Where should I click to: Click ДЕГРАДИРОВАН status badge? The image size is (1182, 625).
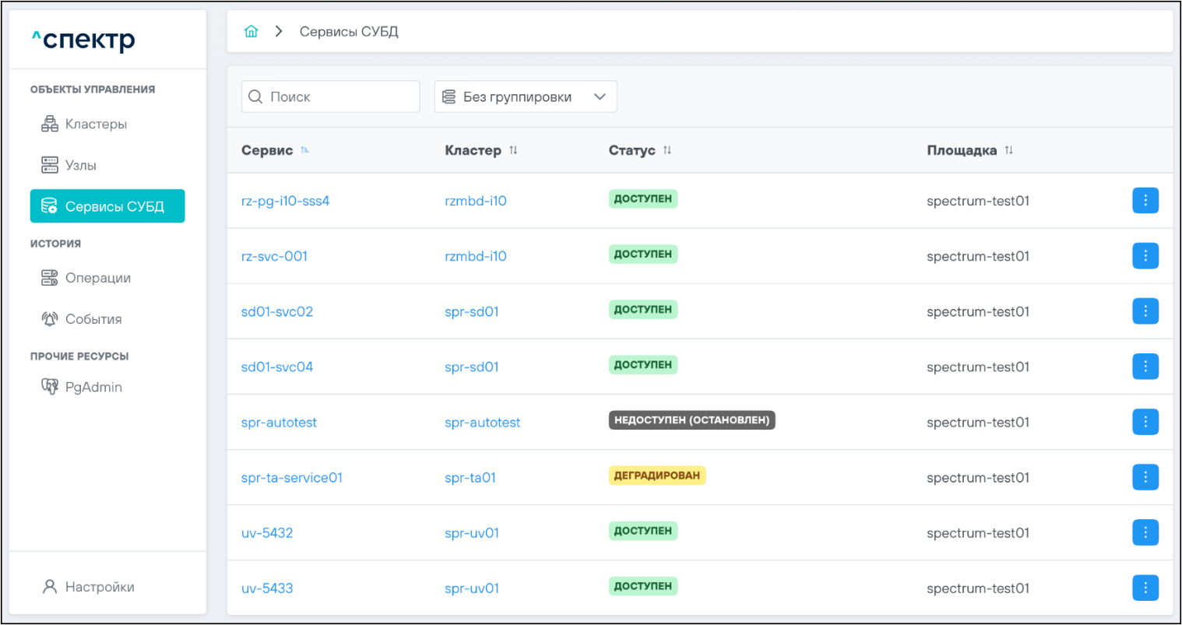coord(656,476)
